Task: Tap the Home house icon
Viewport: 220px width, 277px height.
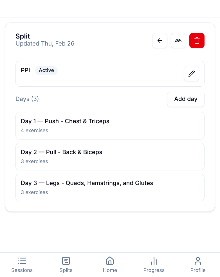Action: [110, 261]
